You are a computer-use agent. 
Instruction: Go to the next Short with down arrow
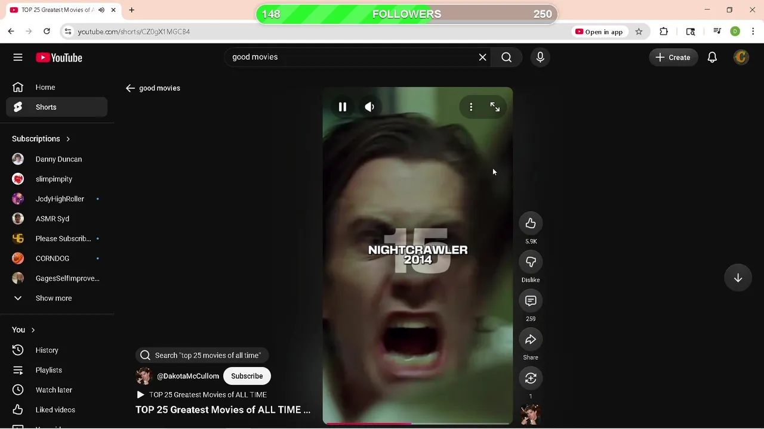738,278
